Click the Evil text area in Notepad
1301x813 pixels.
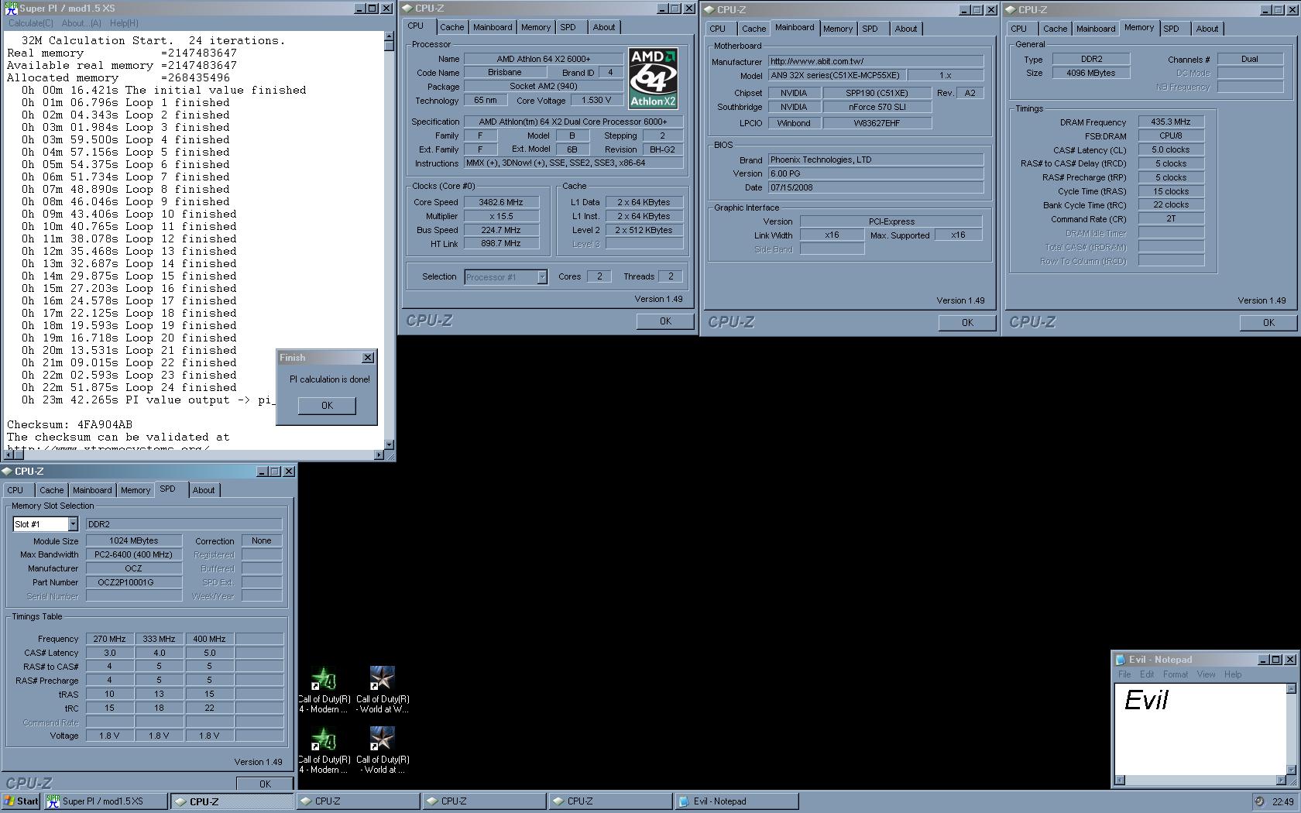tap(1200, 729)
